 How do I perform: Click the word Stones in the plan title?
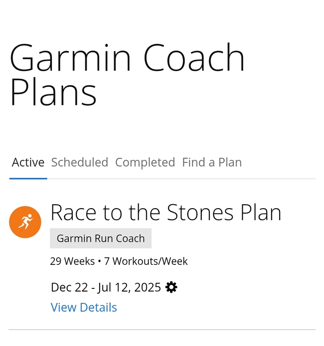[x=200, y=212]
